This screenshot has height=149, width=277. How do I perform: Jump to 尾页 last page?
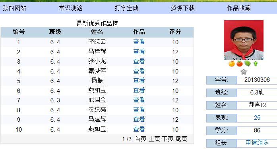coord(181,139)
